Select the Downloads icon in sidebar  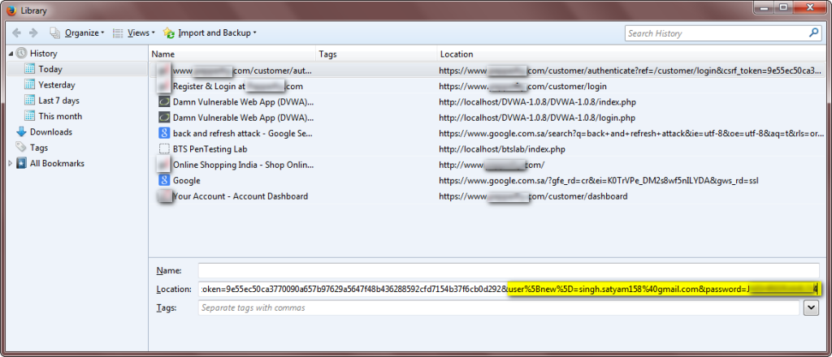tap(21, 132)
